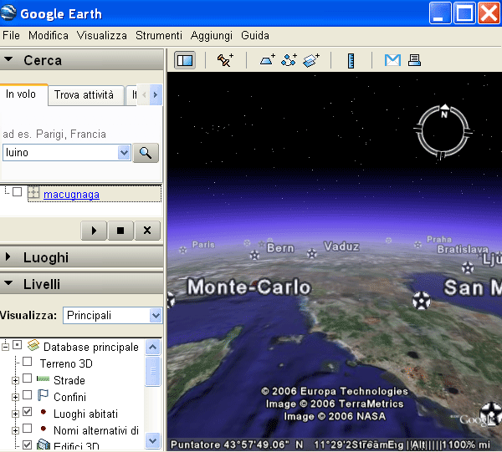Enable the Strade layer checkbox
Image resolution: width=502 pixels, height=452 pixels.
tap(28, 378)
